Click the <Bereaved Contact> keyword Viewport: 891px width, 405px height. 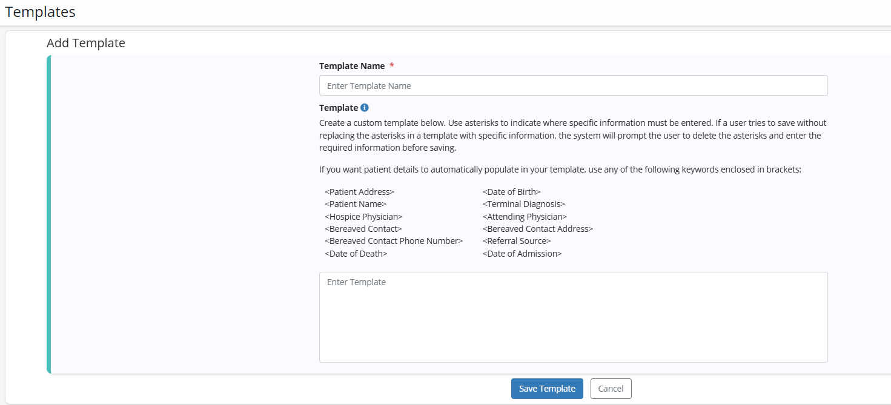pos(363,229)
